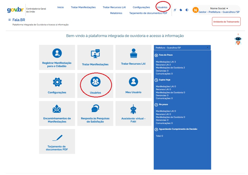Click the accessibility (hearing) icon in header

(x=175, y=10)
